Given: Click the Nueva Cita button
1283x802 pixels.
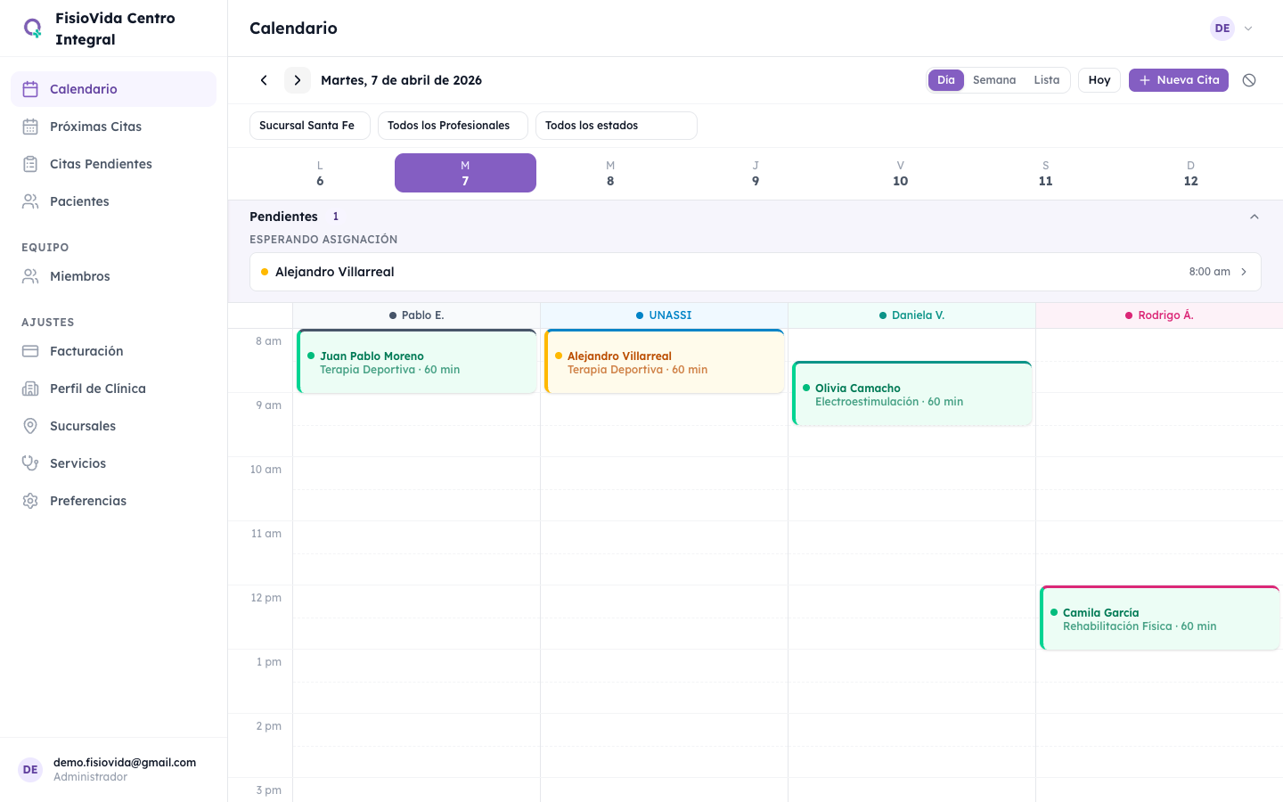Looking at the screenshot, I should 1178,79.
